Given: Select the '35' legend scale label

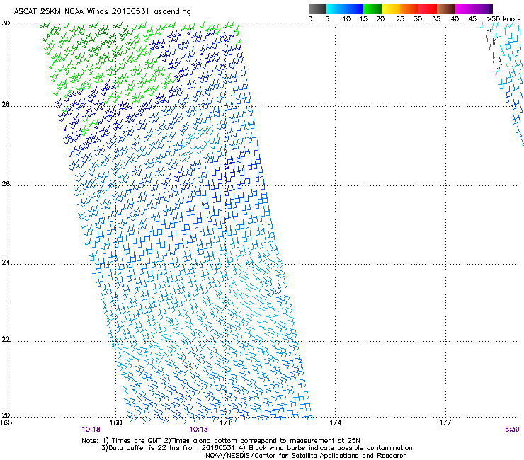Looking at the screenshot, I should [435, 18].
